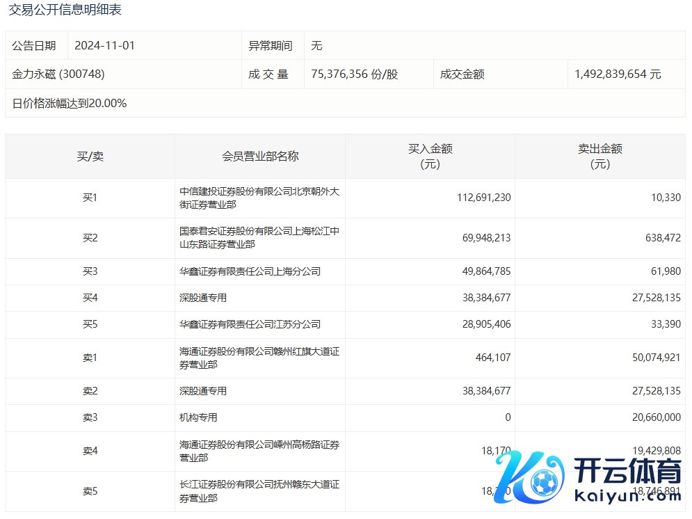Select 中信建投证券 北京朝外大街 branch name
This screenshot has height=519, width=692.
coord(259,198)
